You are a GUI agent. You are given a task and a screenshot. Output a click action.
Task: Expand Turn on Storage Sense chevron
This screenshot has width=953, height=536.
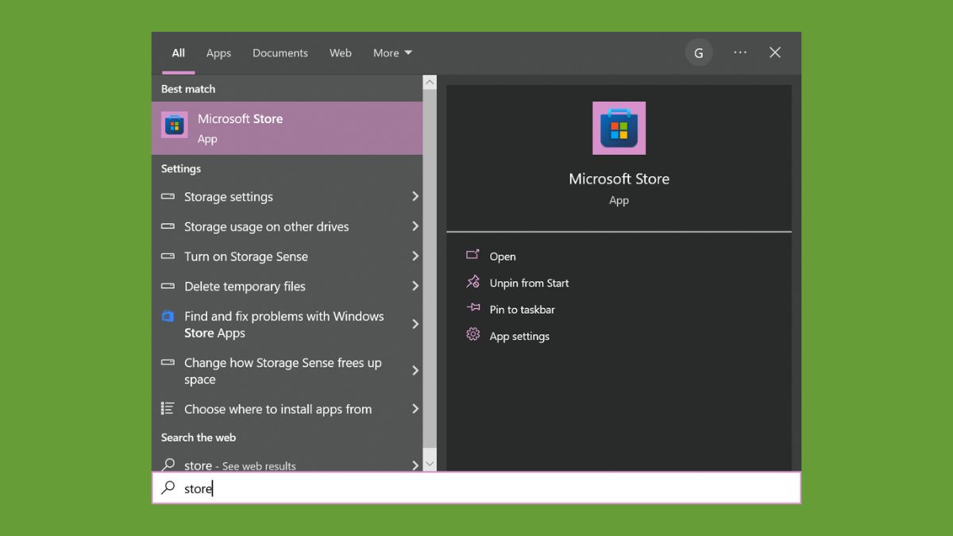click(x=415, y=256)
